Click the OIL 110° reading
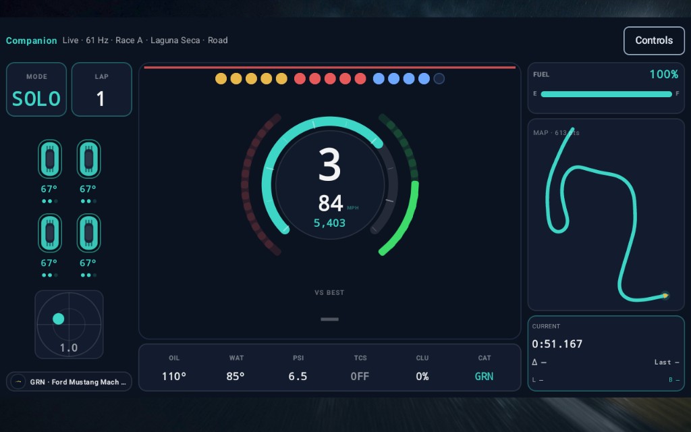The image size is (691, 432). [x=174, y=368]
